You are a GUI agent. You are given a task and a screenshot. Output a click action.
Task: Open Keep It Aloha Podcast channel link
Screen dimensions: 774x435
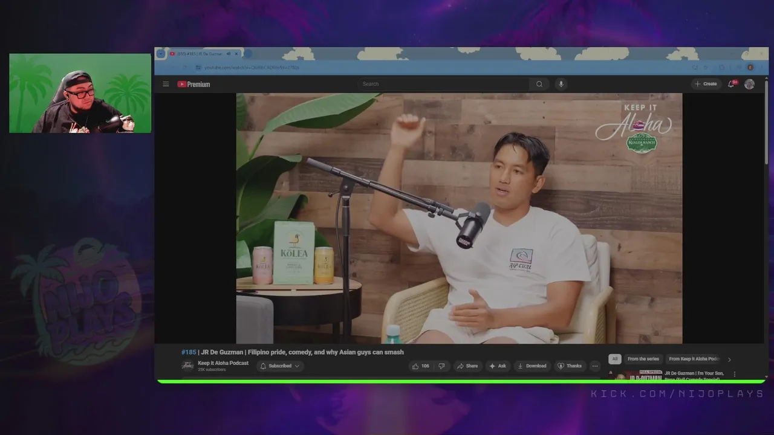223,363
